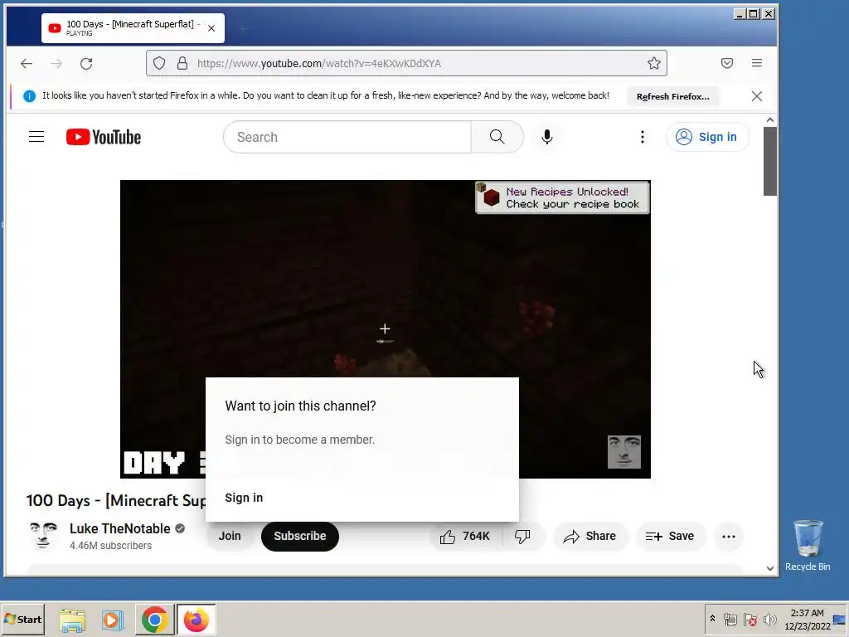Click the network tray icon

[x=730, y=620]
